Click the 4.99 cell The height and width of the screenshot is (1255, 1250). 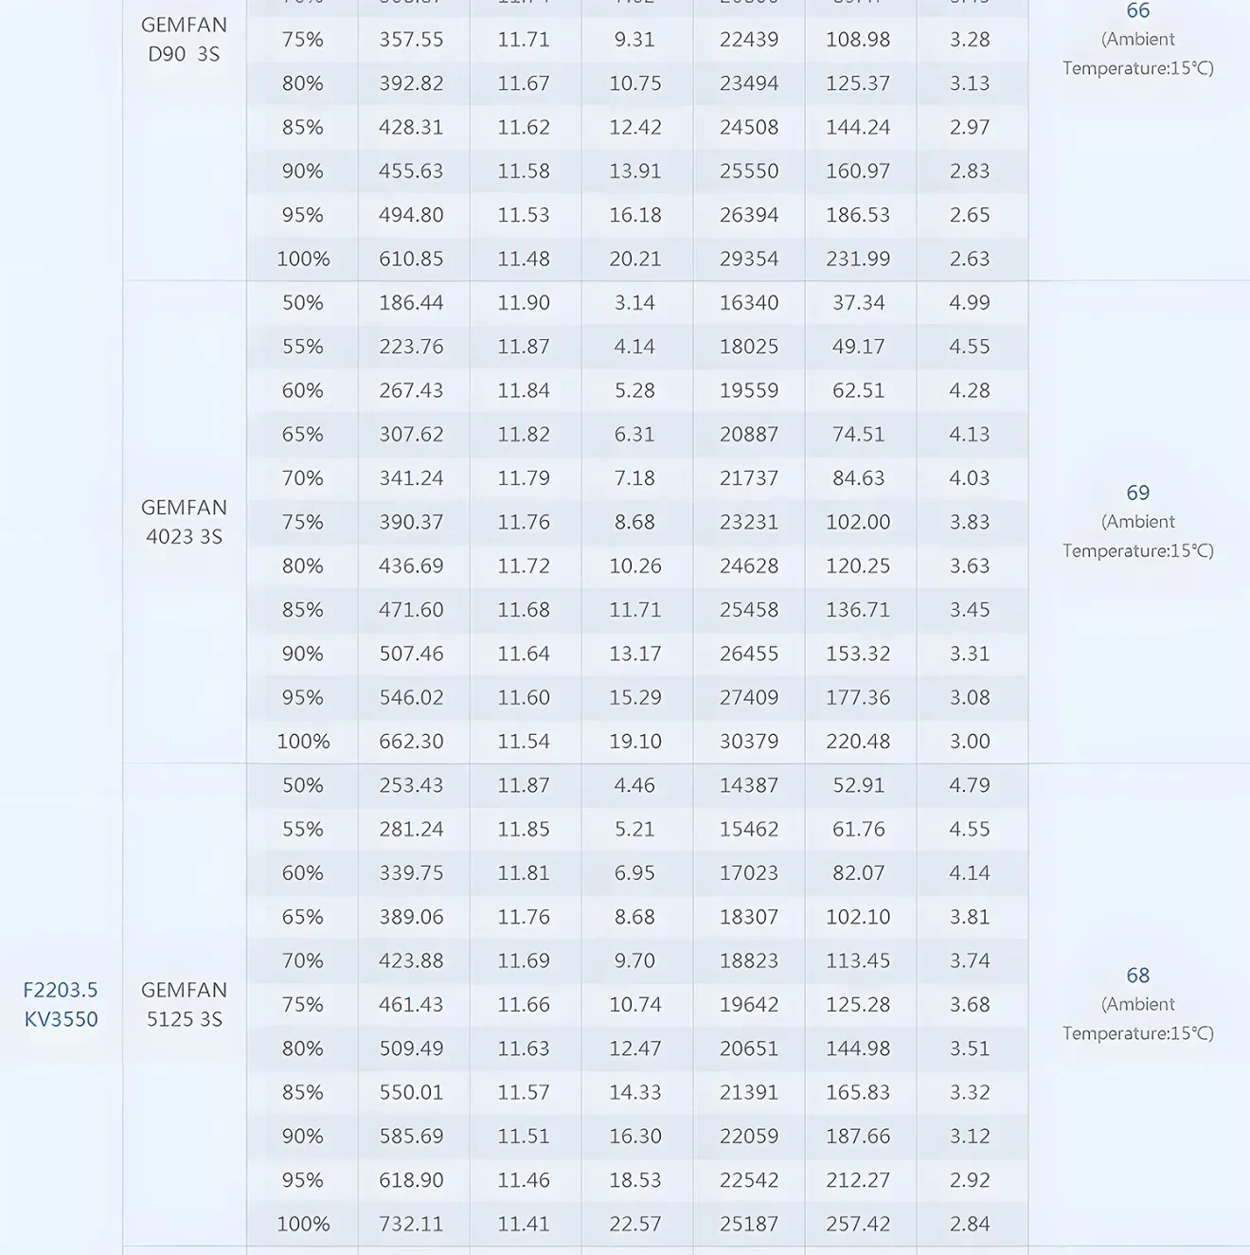pyautogui.click(x=970, y=303)
